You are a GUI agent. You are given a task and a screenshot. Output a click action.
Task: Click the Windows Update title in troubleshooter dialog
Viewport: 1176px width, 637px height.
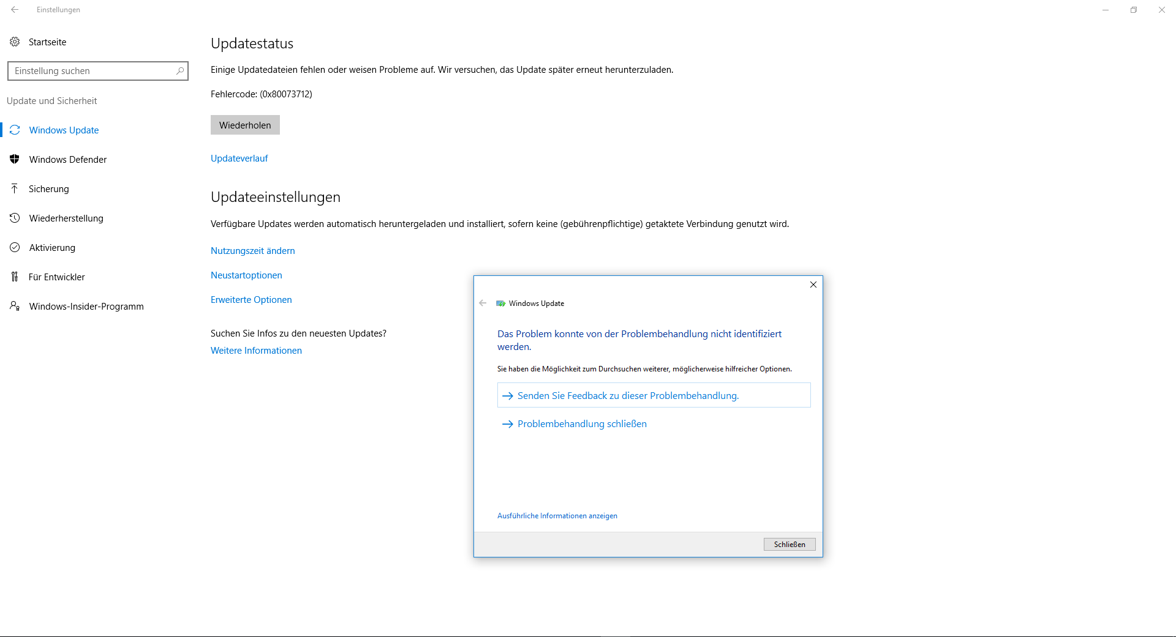tap(537, 304)
